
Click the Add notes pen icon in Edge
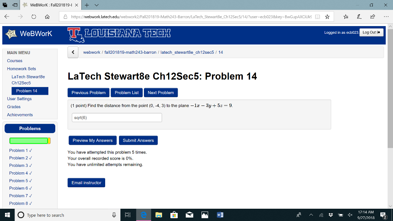[359, 17]
